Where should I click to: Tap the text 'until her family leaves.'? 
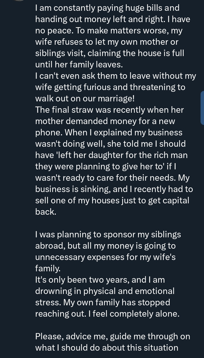tap(79, 65)
